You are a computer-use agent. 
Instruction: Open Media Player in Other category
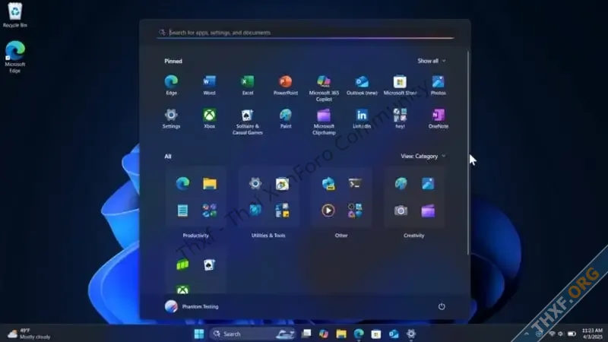coord(328,211)
